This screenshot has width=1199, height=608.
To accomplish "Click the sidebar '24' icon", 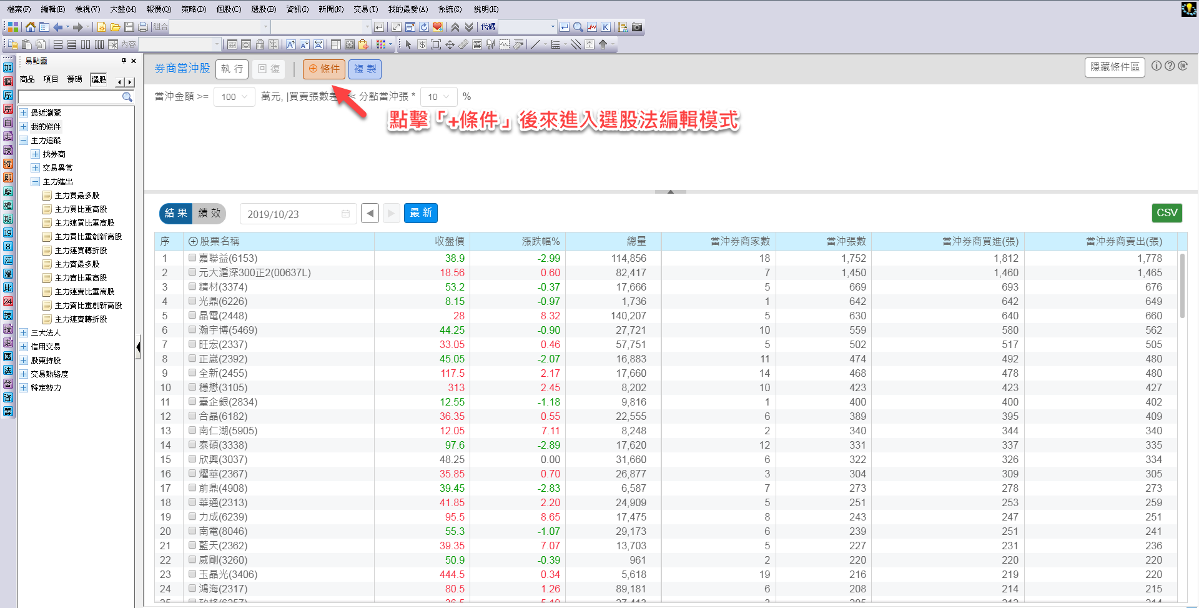I will click(8, 301).
